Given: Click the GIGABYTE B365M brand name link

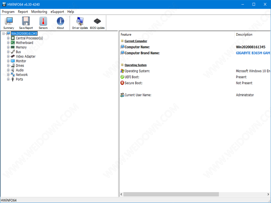Looking at the screenshot, I should [253, 53].
